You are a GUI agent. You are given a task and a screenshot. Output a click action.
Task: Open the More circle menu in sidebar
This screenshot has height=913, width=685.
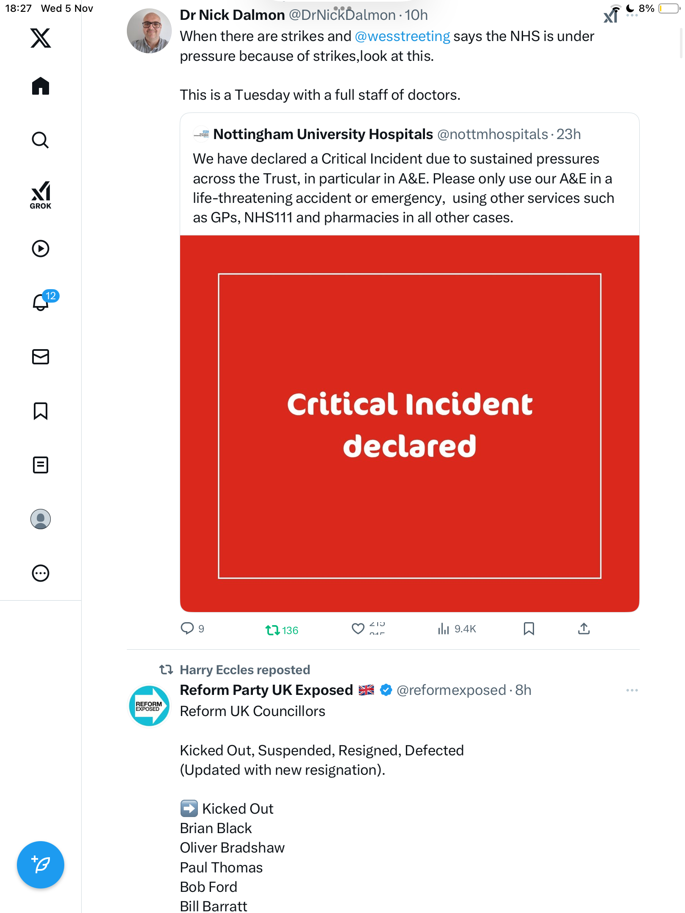click(x=41, y=573)
